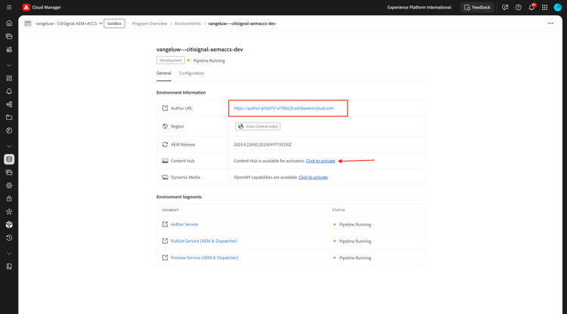Go to Program Overview breadcrumb
The image size is (567, 314).
(150, 23)
